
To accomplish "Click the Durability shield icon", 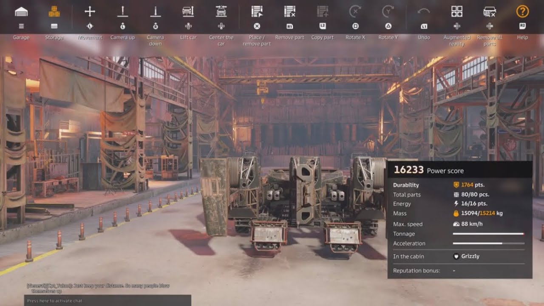I will tap(456, 185).
